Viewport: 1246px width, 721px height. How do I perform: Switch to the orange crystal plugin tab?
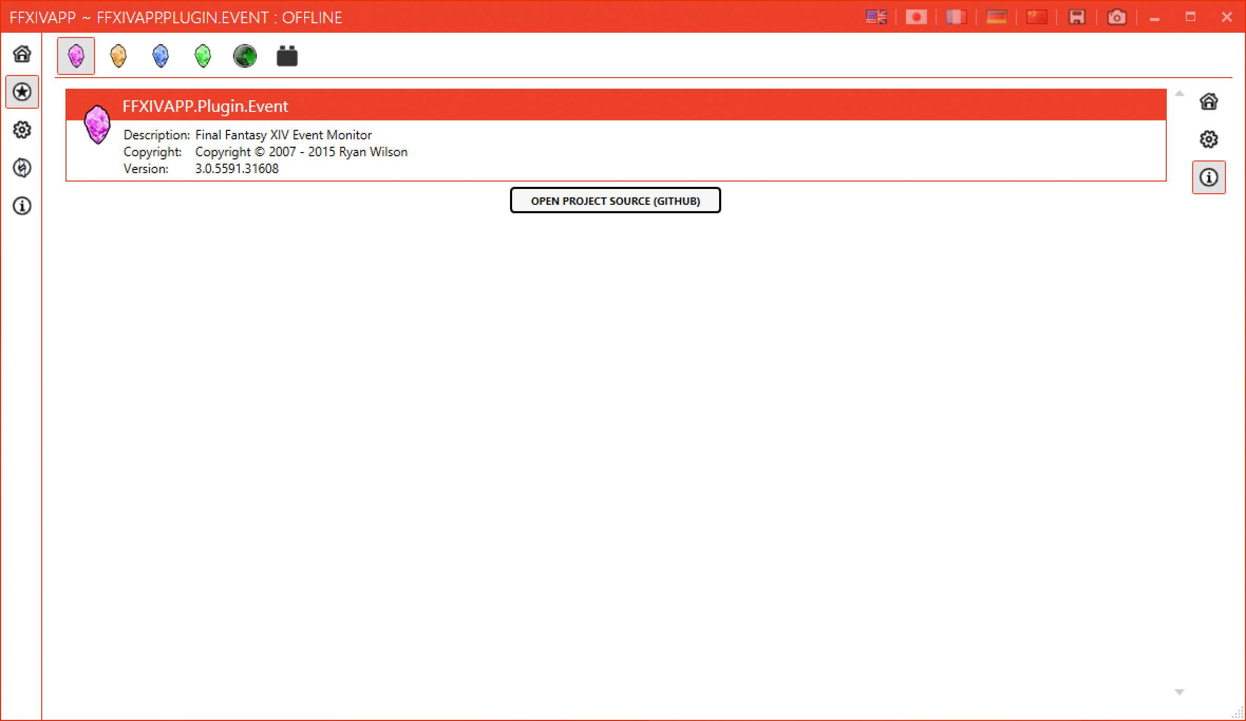pos(118,56)
